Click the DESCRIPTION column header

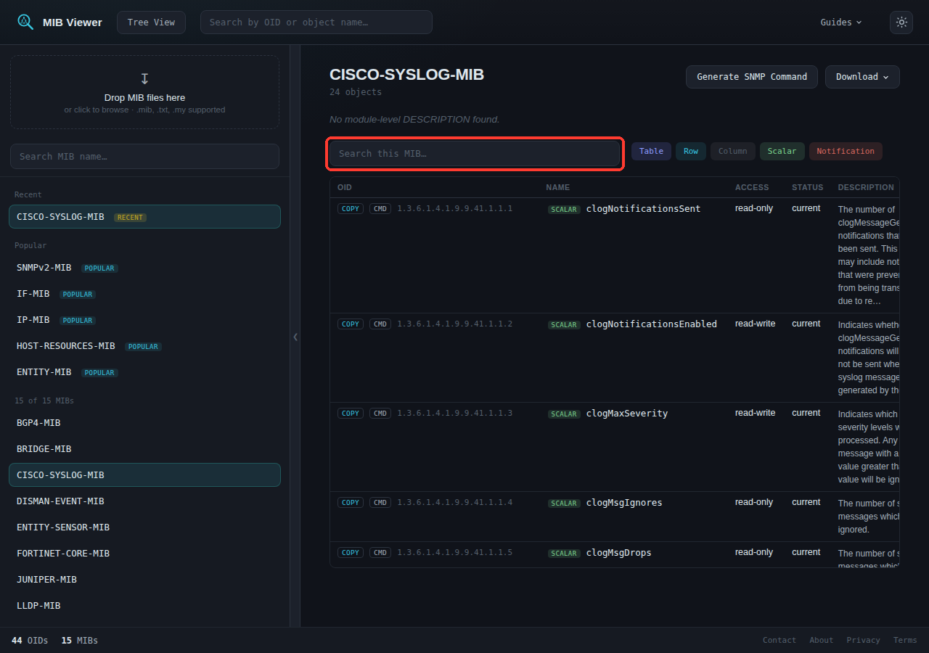pyautogui.click(x=866, y=187)
